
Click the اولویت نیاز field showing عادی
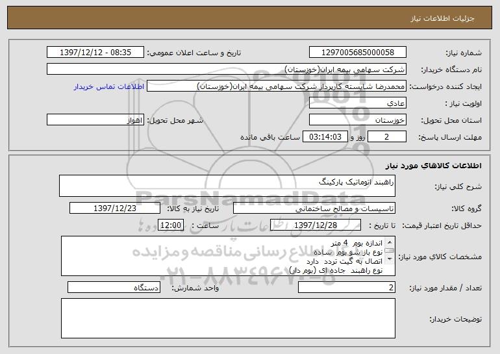[357, 103]
